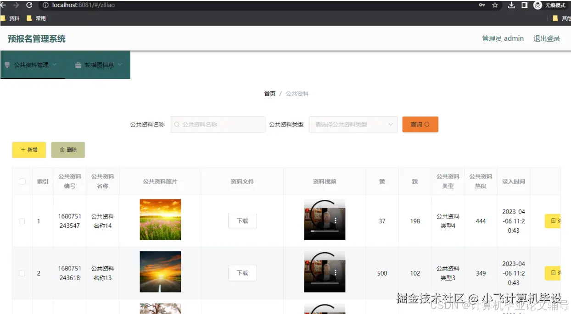Click the 删除 button
571x314 pixels.
68,150
